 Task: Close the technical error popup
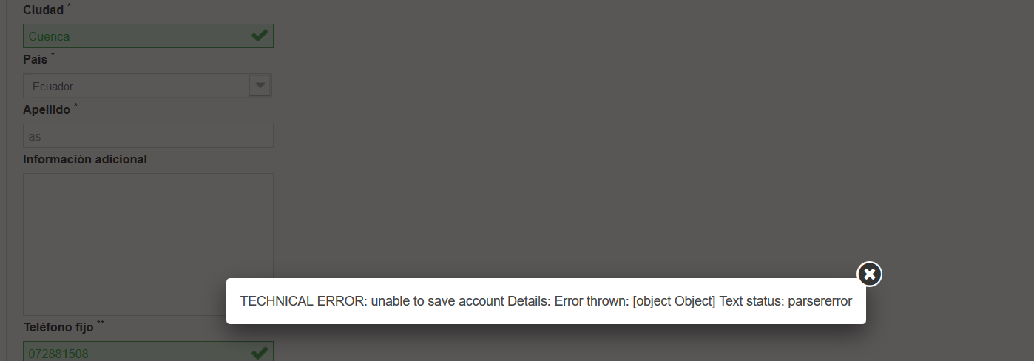coord(869,274)
